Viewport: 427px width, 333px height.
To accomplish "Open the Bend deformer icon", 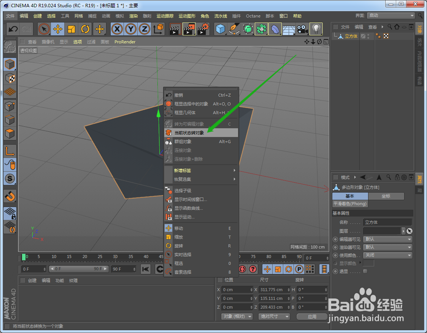I will coord(275,29).
